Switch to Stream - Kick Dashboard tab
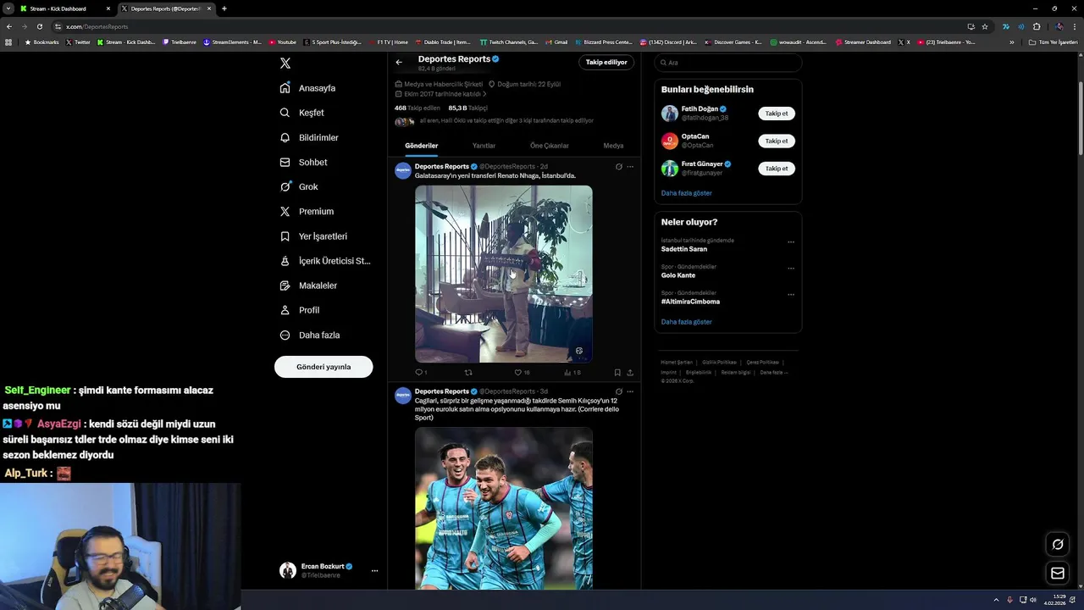1084x610 pixels. point(64,8)
